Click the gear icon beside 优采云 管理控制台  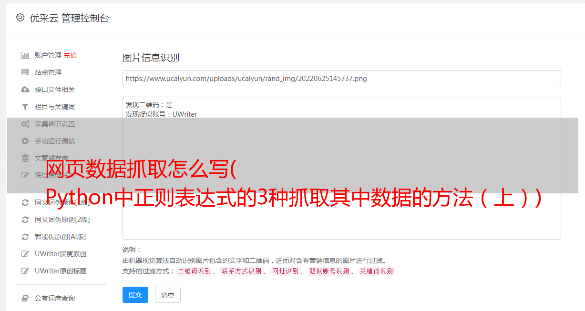(x=20, y=18)
